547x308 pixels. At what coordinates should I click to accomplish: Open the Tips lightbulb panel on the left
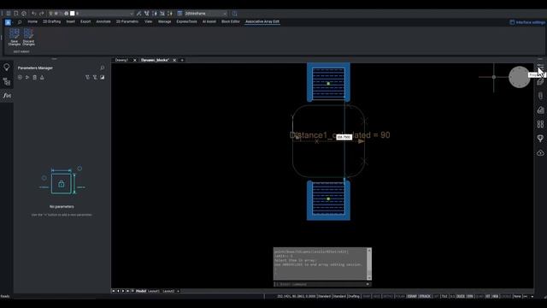[7, 67]
